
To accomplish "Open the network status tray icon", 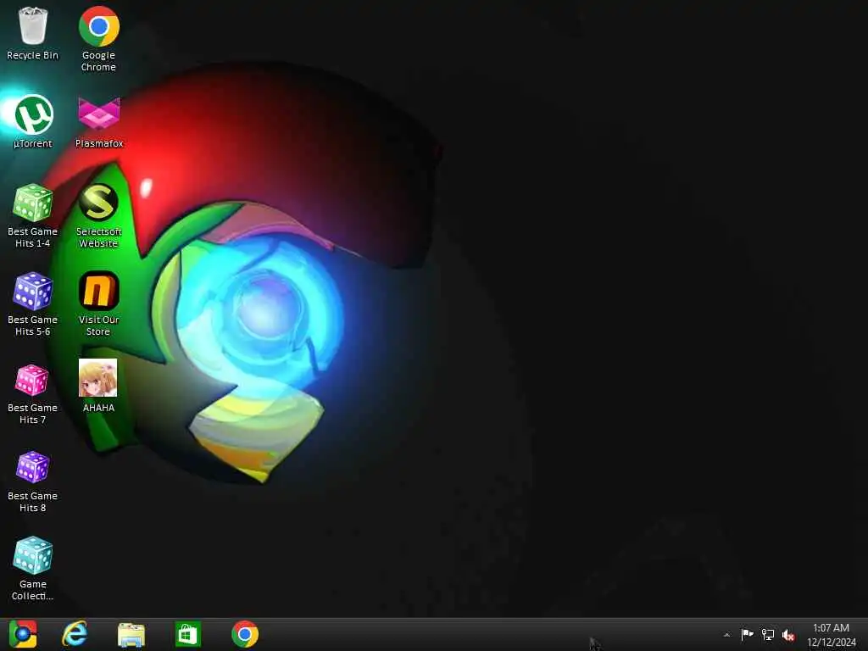I will [x=768, y=634].
